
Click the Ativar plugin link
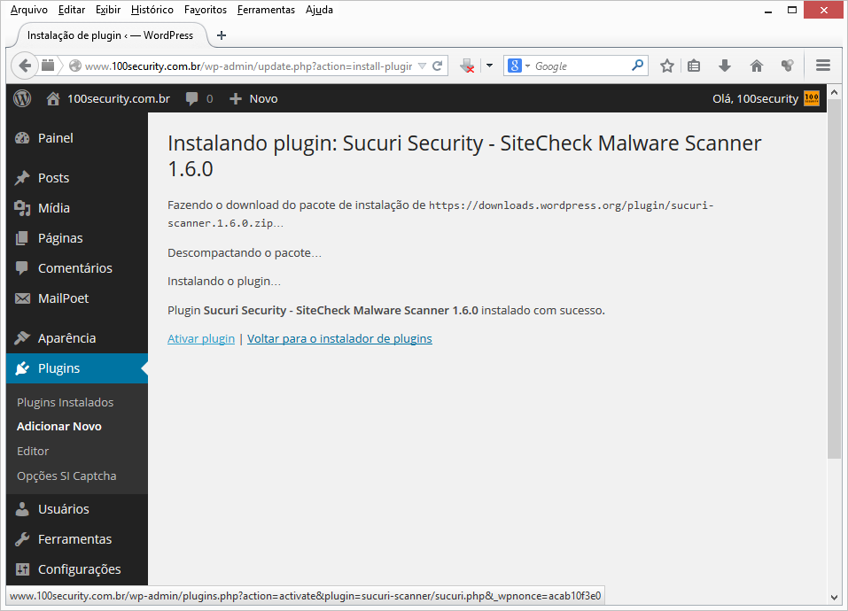tap(201, 339)
